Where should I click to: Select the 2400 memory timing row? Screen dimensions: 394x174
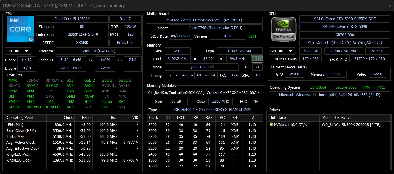[205, 154]
